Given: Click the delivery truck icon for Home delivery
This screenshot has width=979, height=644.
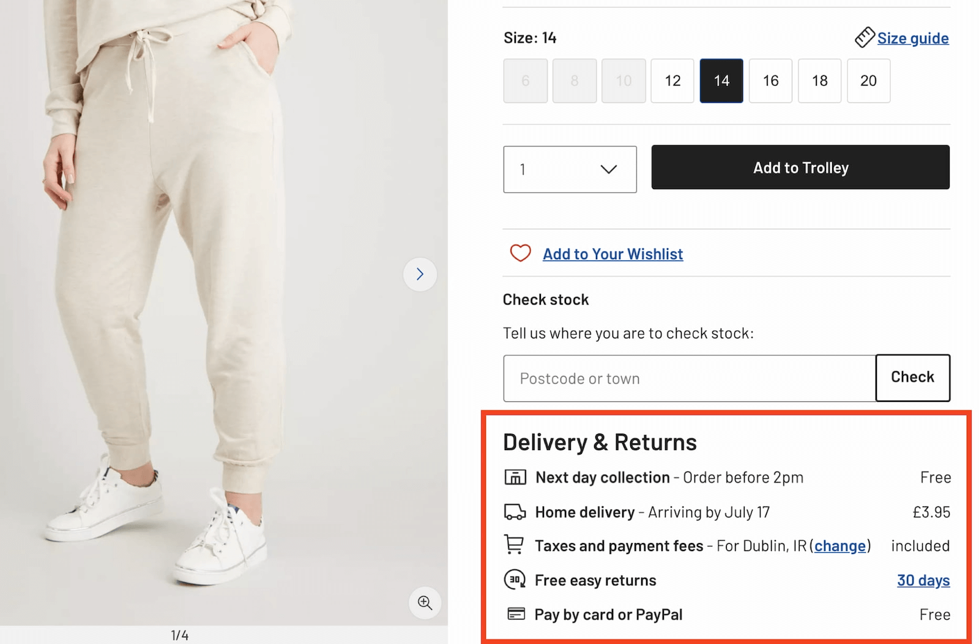Looking at the screenshot, I should point(515,512).
